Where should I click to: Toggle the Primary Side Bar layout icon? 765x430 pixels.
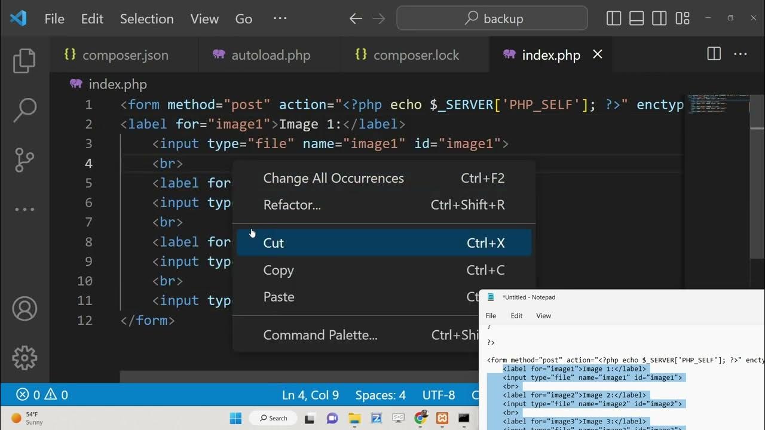614,19
